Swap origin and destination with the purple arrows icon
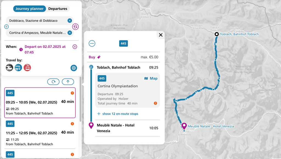 75,27
